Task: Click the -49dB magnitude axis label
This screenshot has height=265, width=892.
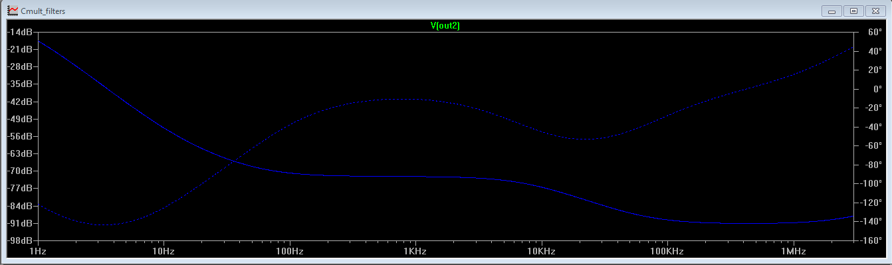Action: pyautogui.click(x=20, y=119)
